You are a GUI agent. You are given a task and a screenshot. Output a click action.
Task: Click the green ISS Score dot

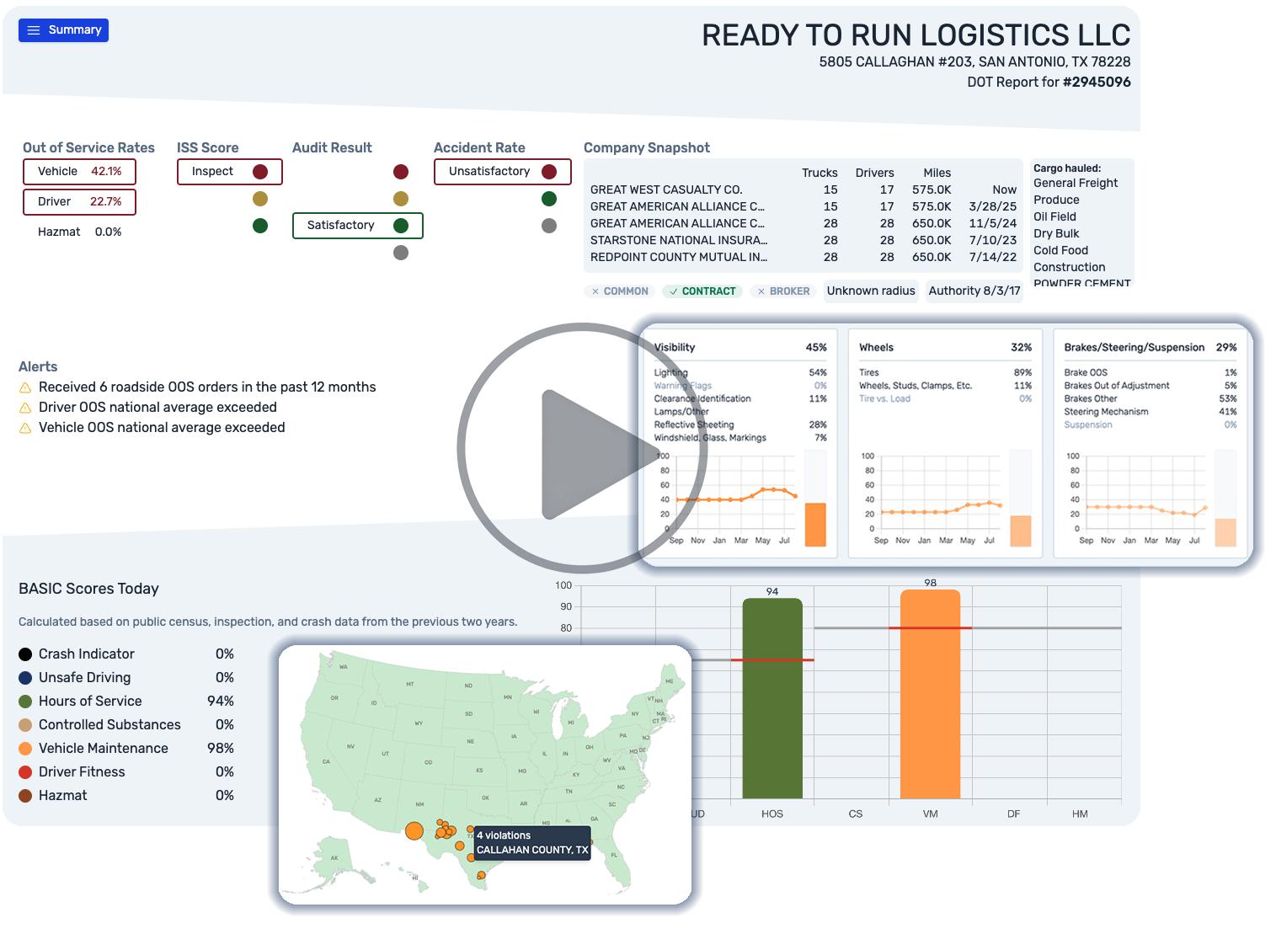click(x=260, y=226)
